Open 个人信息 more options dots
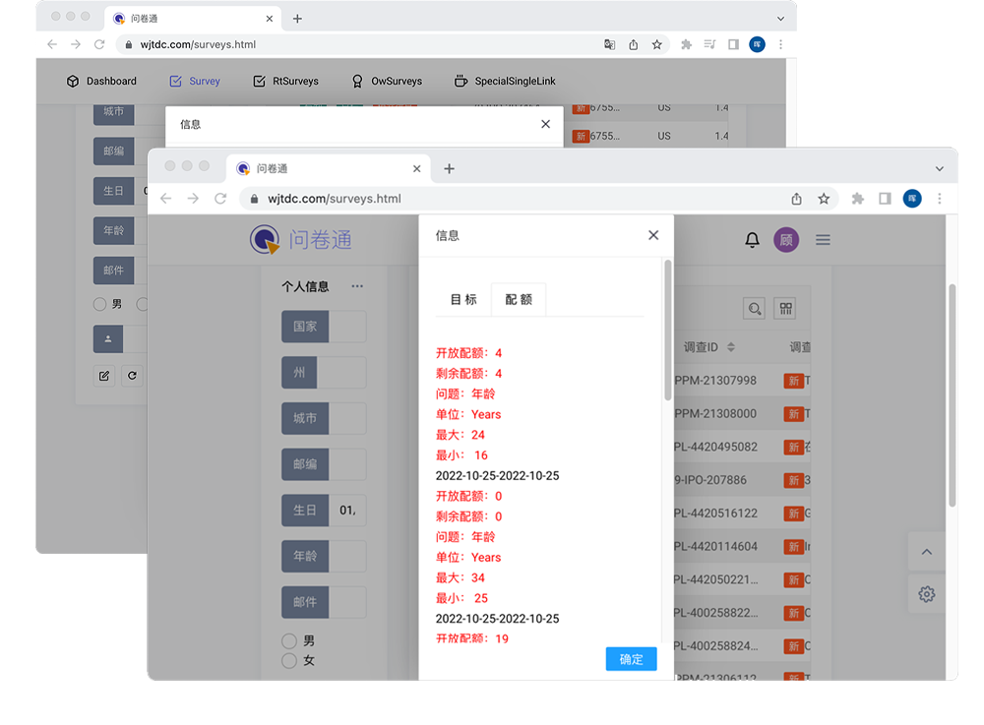This screenshot has height=725, width=984. (357, 286)
